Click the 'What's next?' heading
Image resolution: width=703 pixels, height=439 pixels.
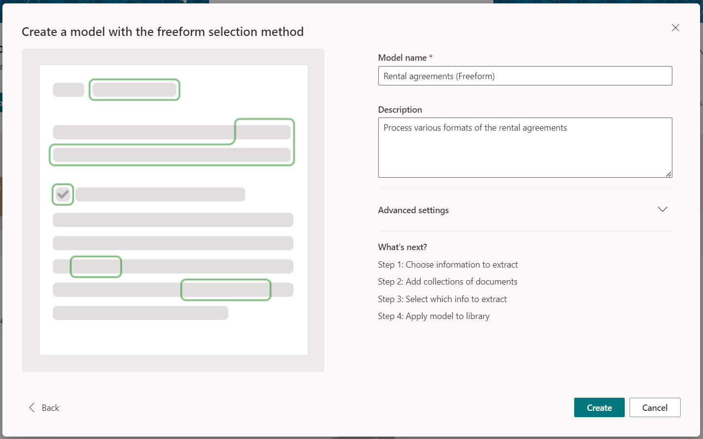click(403, 247)
